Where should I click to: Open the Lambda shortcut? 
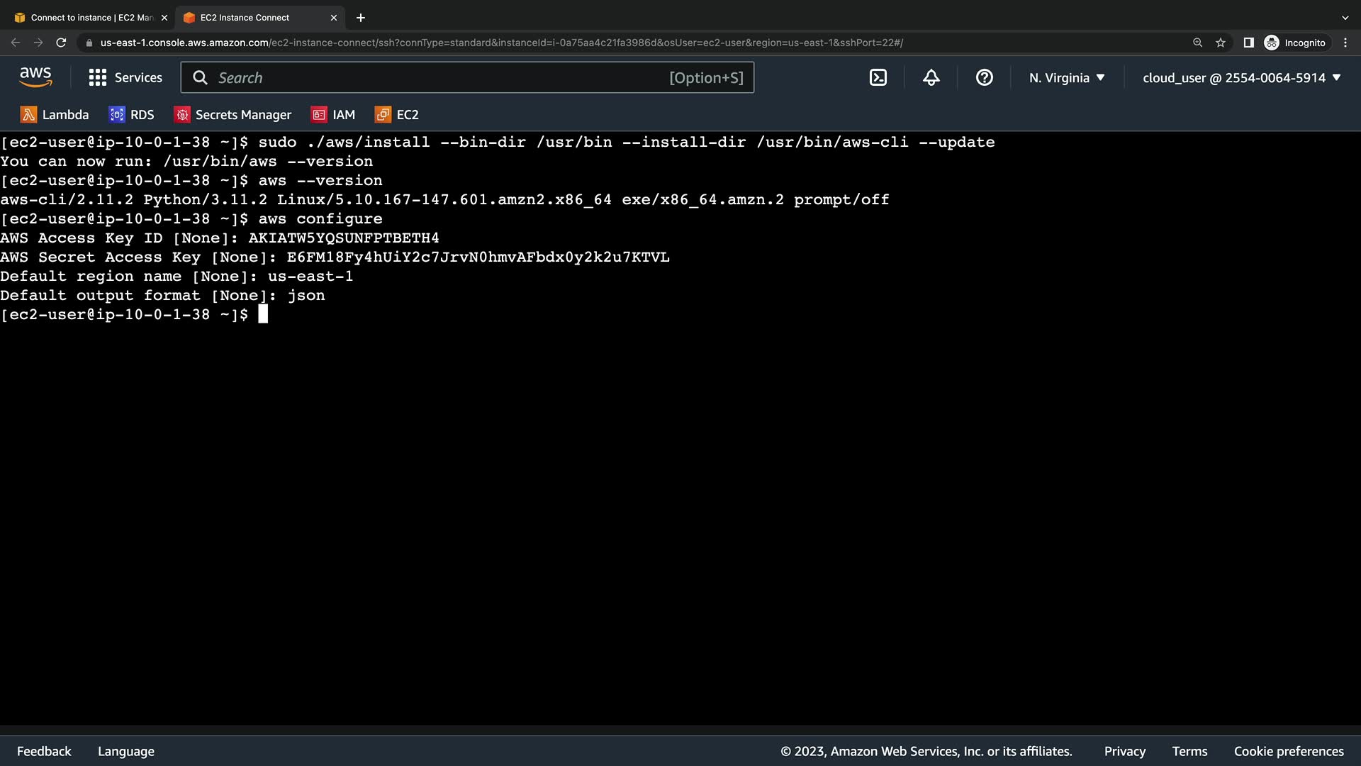pos(55,115)
